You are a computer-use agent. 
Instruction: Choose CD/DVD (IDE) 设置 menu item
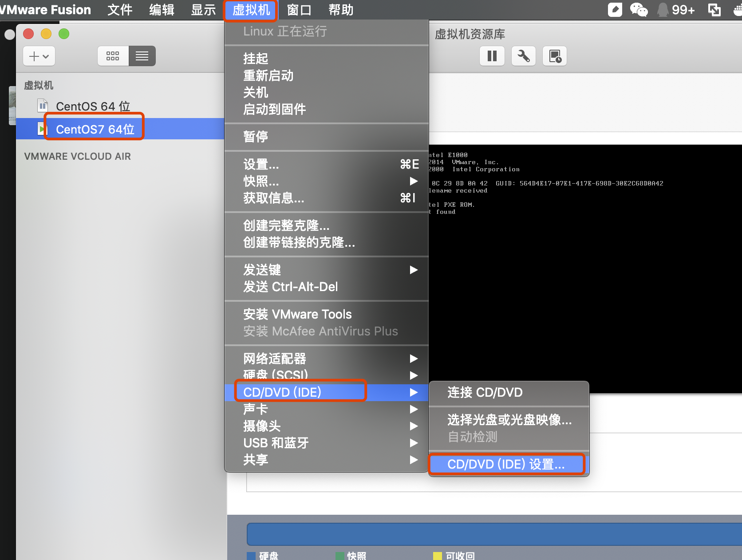(x=506, y=464)
